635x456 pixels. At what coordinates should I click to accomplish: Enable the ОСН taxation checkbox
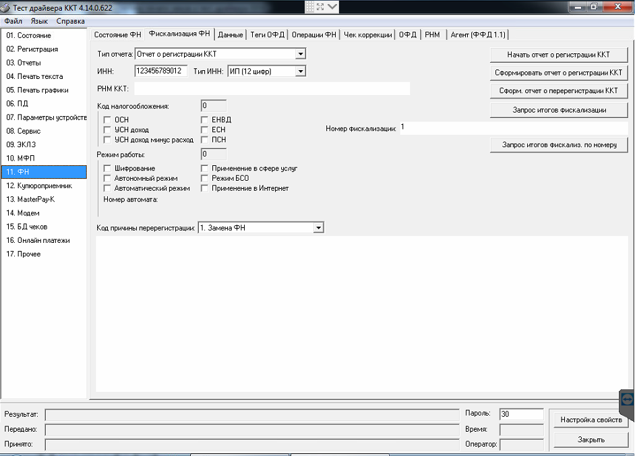point(107,119)
